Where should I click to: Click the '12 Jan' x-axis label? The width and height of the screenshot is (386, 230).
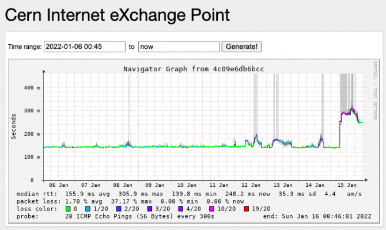coord(251,185)
